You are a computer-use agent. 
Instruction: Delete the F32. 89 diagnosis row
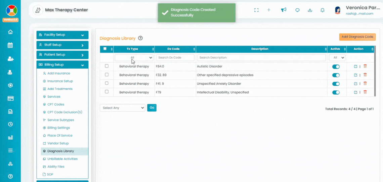click(365, 75)
